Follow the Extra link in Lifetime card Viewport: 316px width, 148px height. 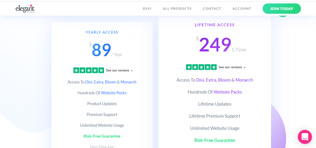(x=211, y=80)
